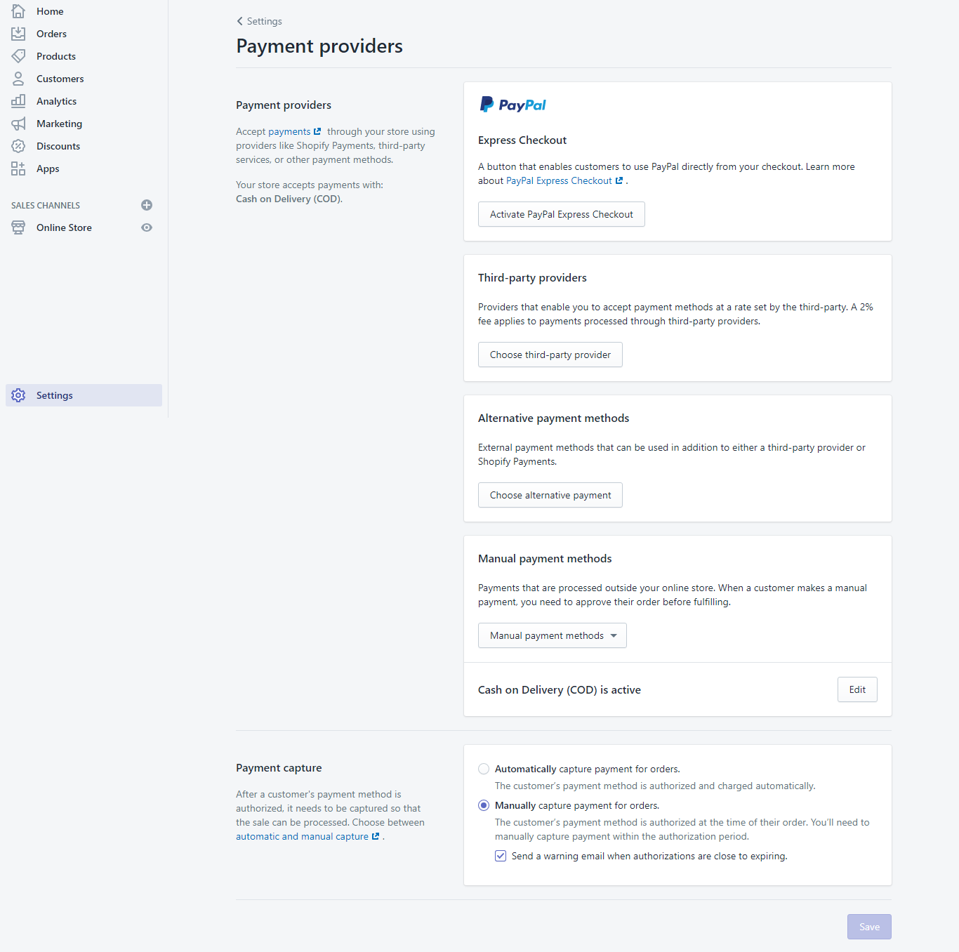The image size is (959, 952).
Task: Go back to Settings via the chevron
Action: pyautogui.click(x=240, y=21)
